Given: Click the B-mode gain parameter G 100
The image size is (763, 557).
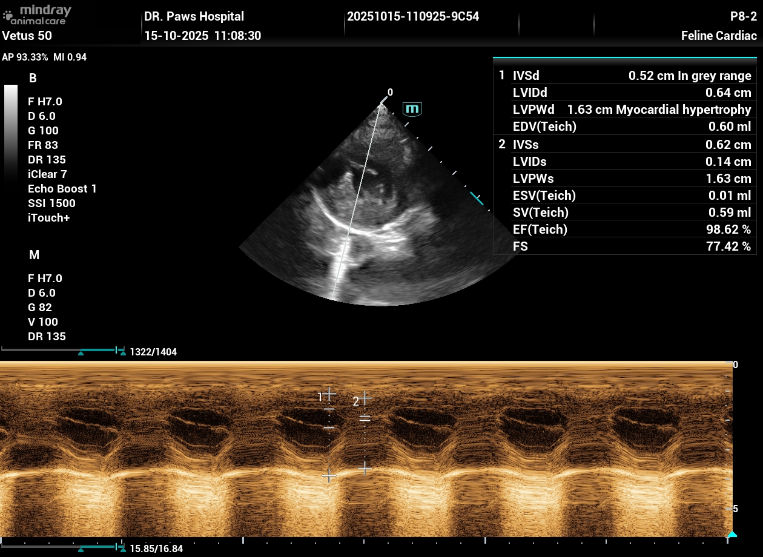Looking at the screenshot, I should 44,131.
